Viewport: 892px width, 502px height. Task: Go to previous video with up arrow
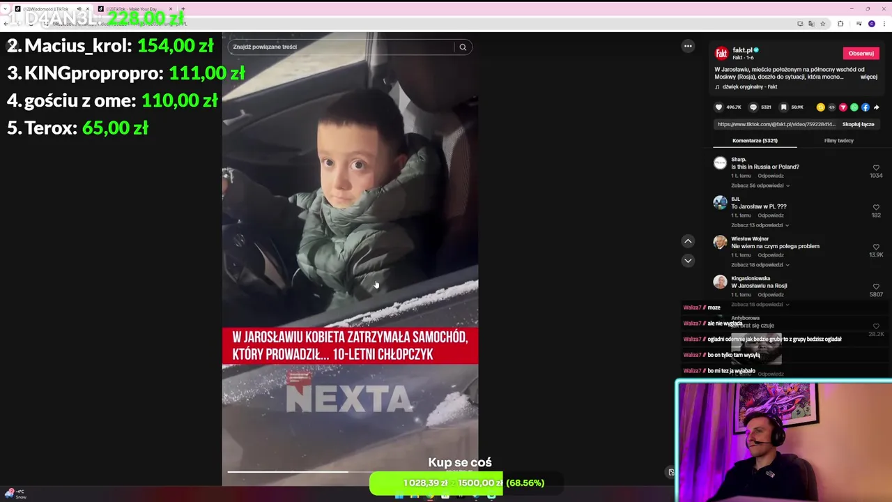click(688, 241)
